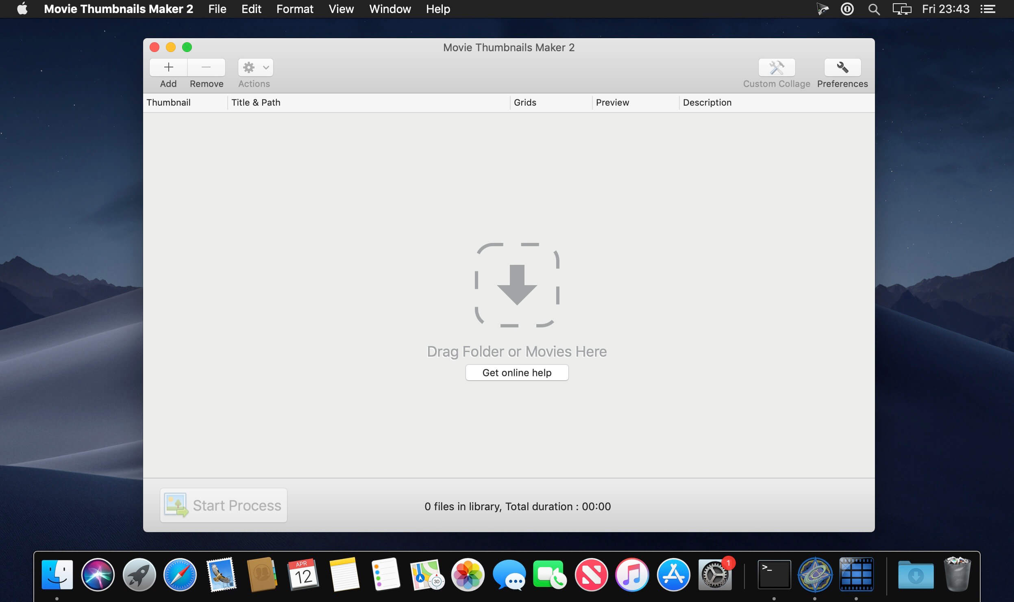Open the Actions gear dropdown
The height and width of the screenshot is (602, 1014).
pos(255,67)
